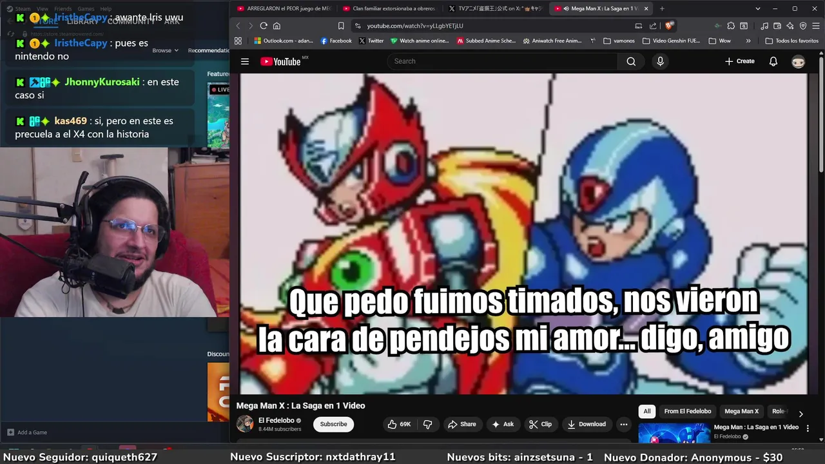Click the Ask button under the video

click(x=503, y=424)
